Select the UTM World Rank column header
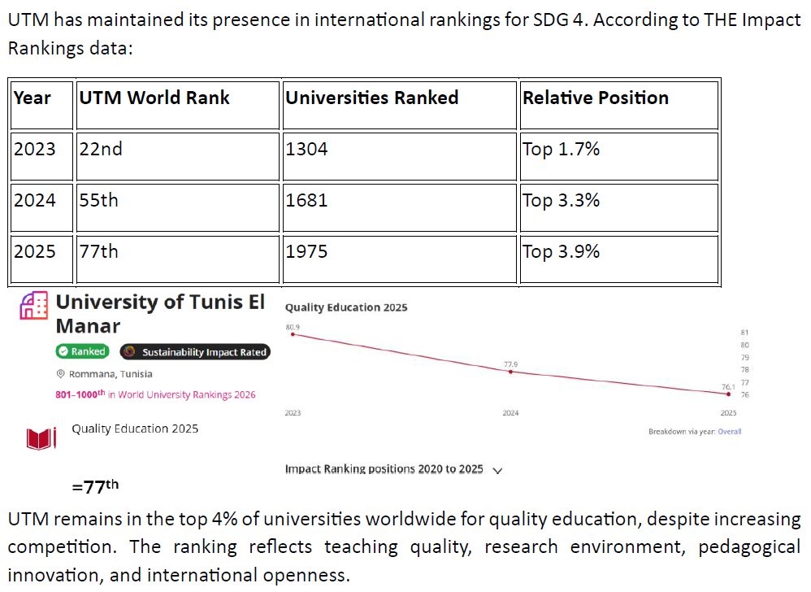This screenshot has width=811, height=592. 154,98
